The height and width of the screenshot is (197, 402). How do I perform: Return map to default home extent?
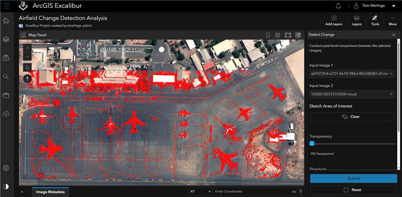[x=28, y=68]
